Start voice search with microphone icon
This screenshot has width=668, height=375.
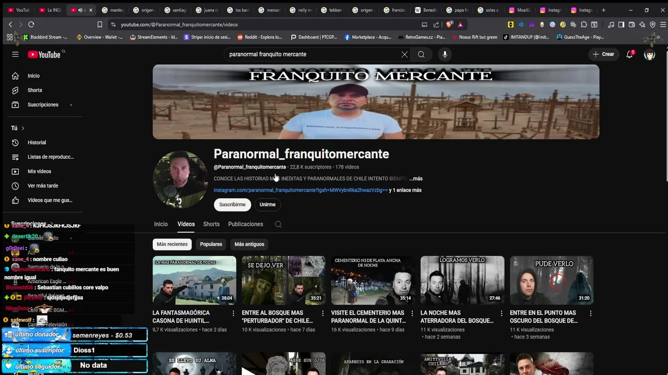[445, 54]
